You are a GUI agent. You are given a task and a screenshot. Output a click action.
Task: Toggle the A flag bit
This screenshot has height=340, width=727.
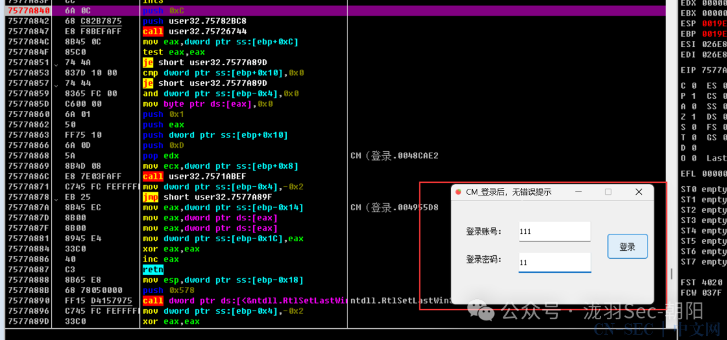coord(694,106)
